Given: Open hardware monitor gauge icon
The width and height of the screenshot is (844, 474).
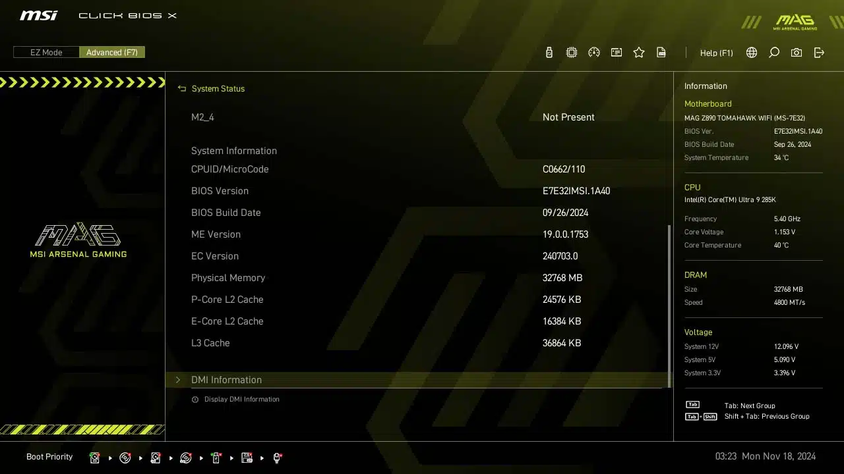Looking at the screenshot, I should (594, 53).
